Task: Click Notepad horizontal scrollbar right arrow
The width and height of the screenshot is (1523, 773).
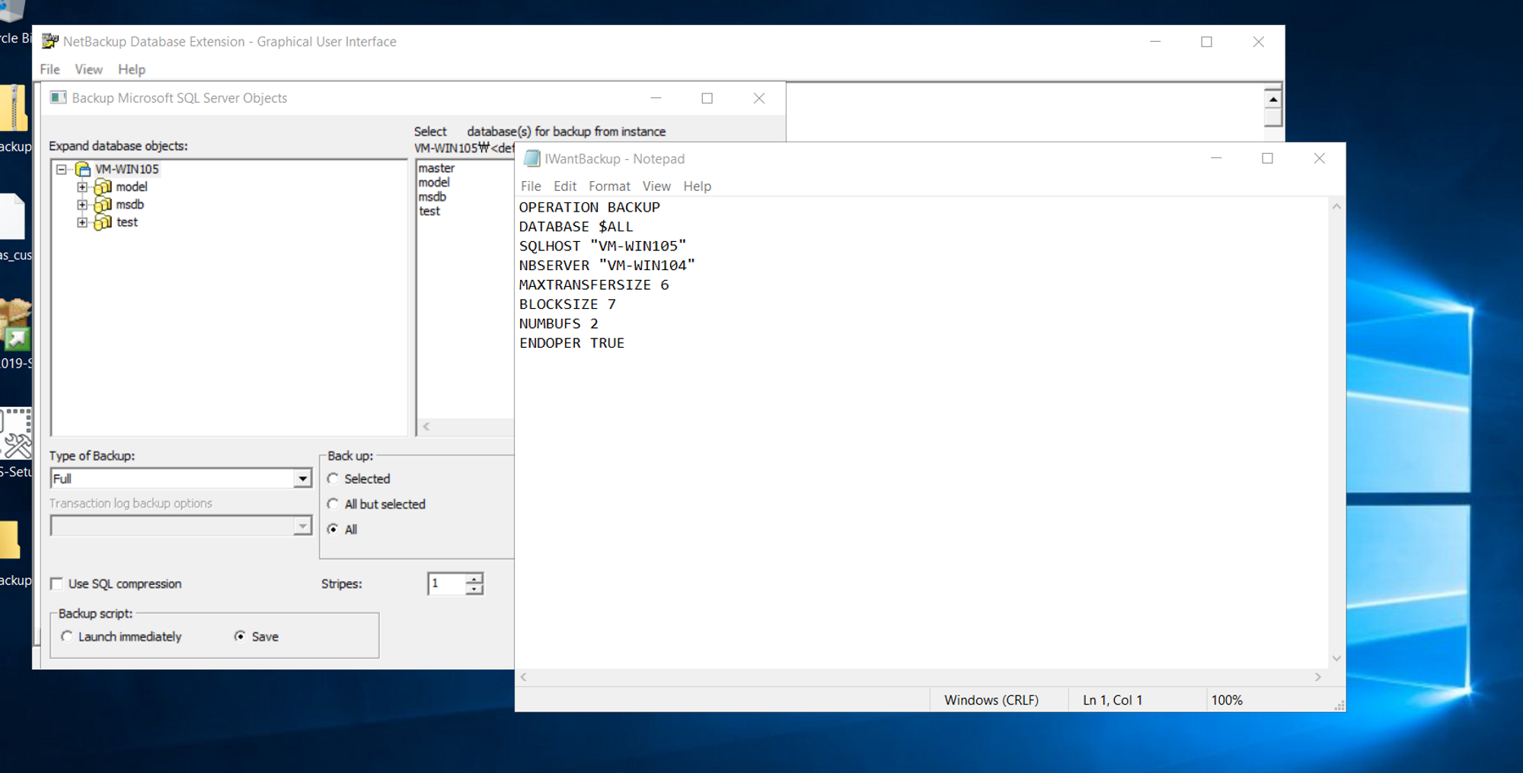Action: (1318, 676)
